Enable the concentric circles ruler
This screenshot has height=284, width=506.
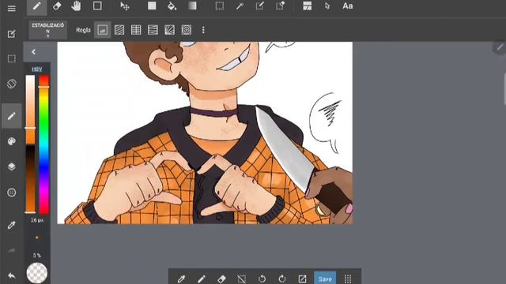[x=187, y=30]
